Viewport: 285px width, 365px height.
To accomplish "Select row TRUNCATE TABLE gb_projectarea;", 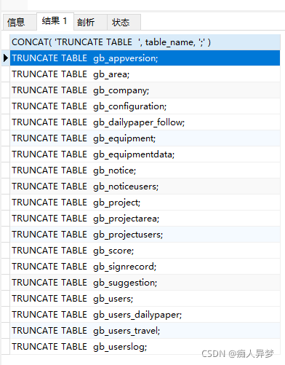I will click(145, 219).
